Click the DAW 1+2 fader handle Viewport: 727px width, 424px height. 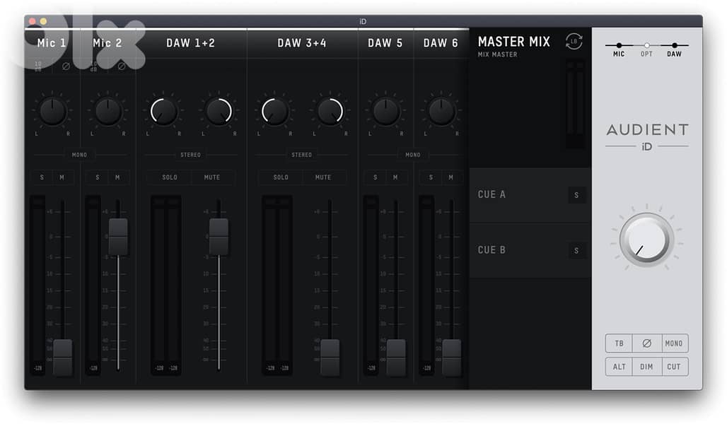219,237
